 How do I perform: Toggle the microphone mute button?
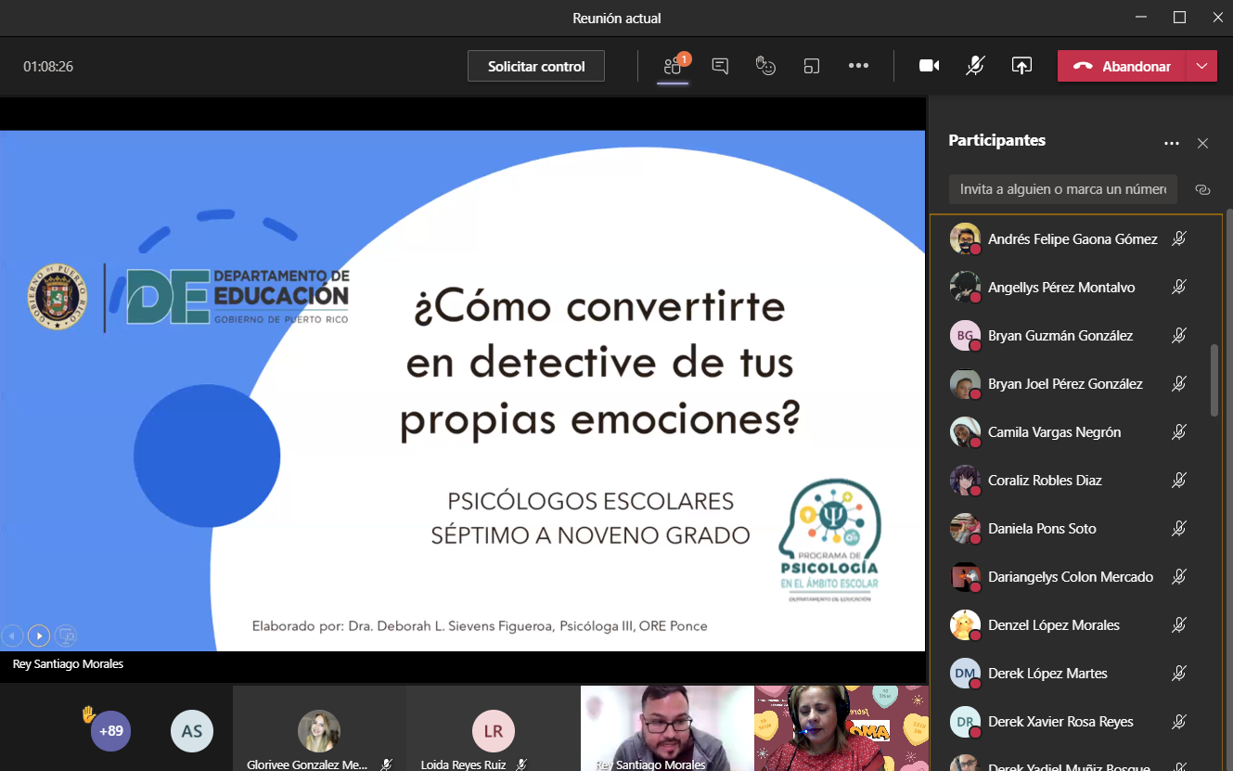click(x=975, y=66)
